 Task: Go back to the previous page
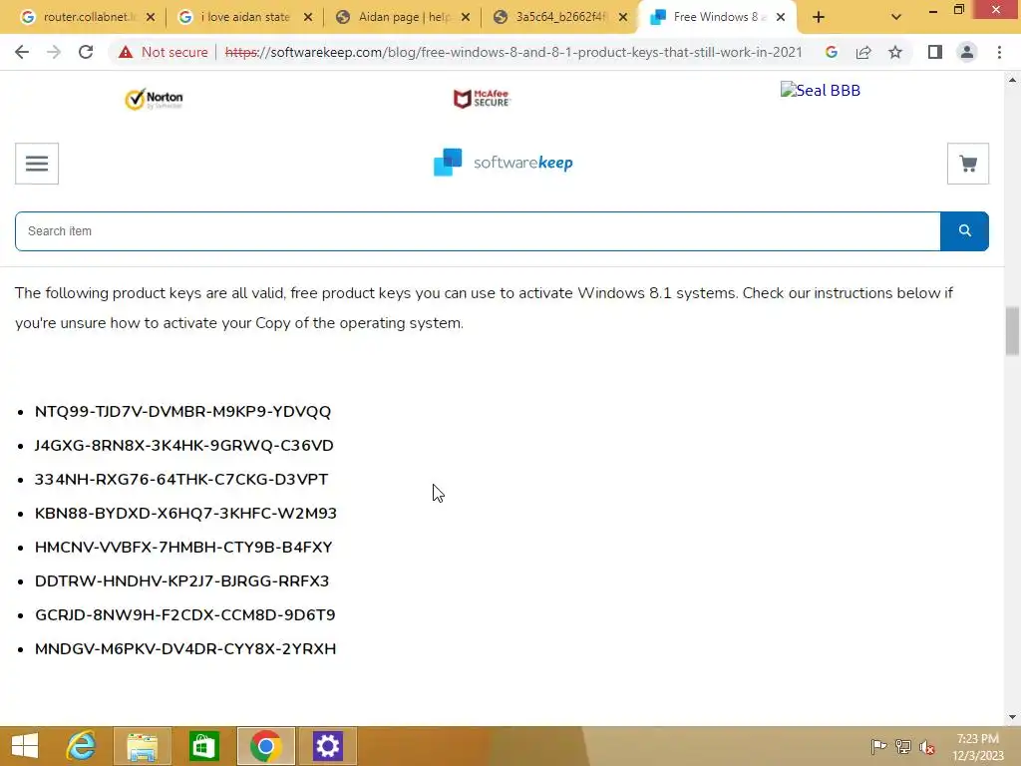[22, 52]
